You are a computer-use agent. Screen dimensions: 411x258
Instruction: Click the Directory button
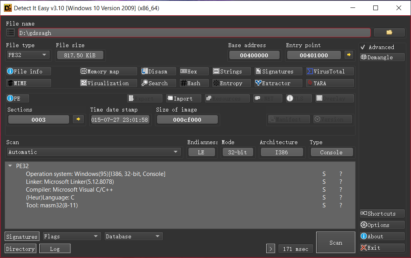20,249
